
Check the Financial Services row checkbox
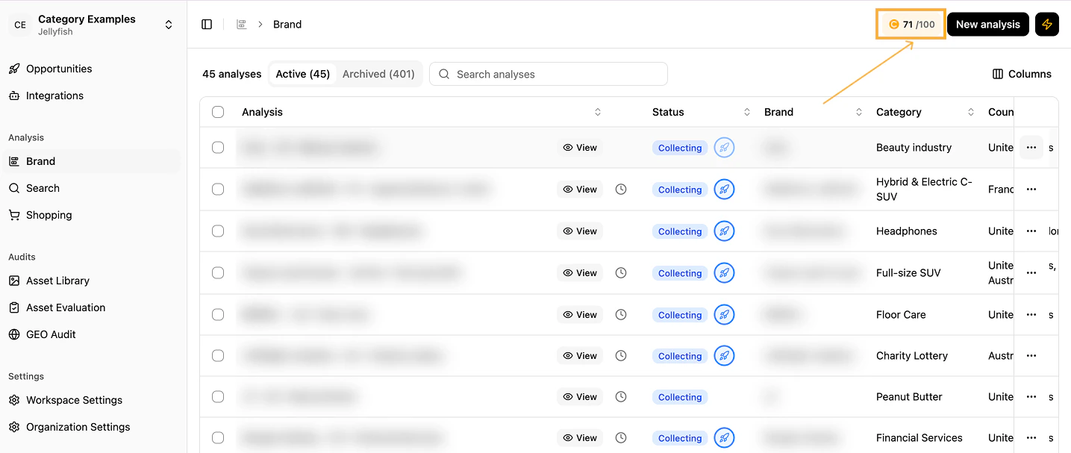(x=218, y=438)
